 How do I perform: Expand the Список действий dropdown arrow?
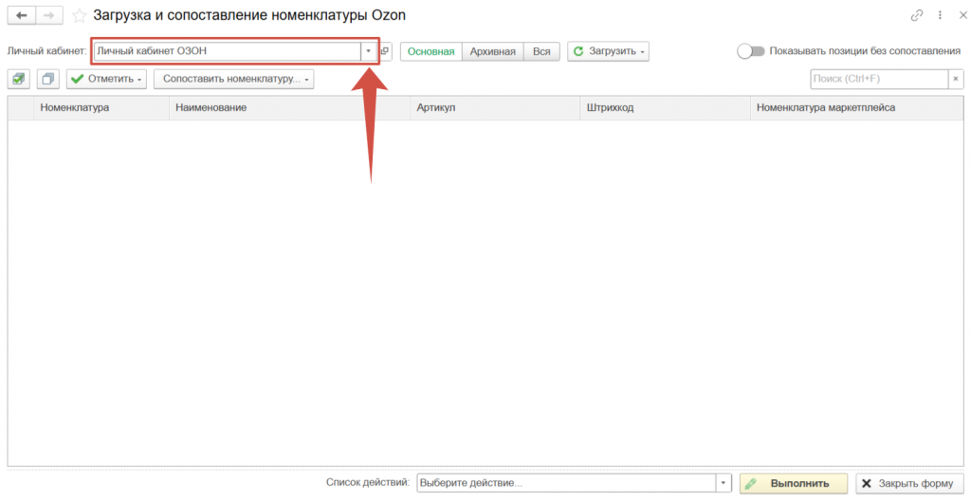(x=724, y=484)
